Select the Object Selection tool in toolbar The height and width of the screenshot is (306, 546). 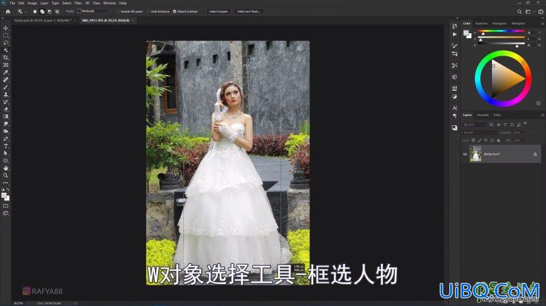[6, 50]
